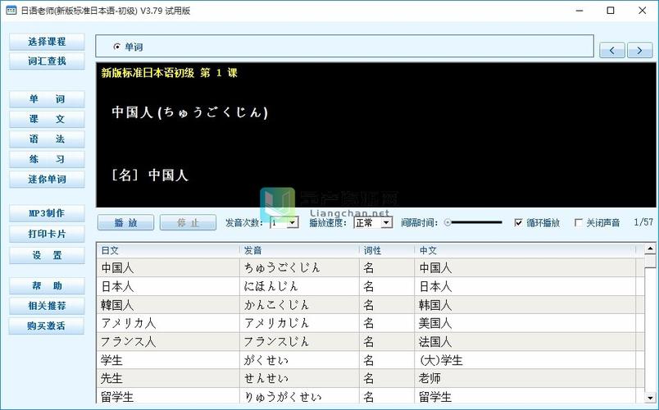The image size is (659, 410).
Task: Open 相关推荐 page
Action: tap(47, 306)
